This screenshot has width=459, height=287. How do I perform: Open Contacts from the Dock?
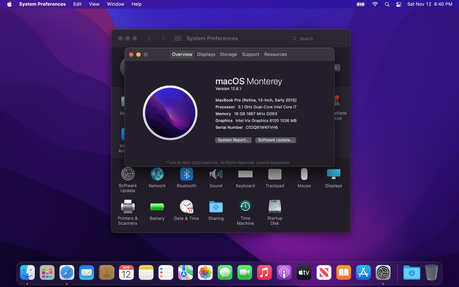(106, 272)
